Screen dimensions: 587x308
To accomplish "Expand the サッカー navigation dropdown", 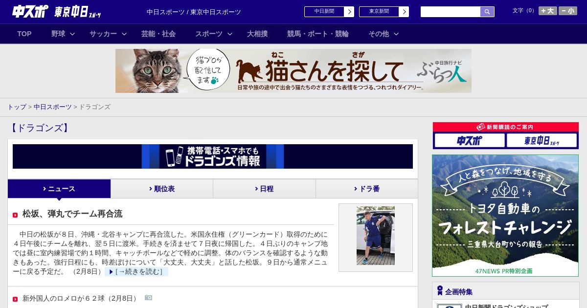I will click(x=108, y=34).
